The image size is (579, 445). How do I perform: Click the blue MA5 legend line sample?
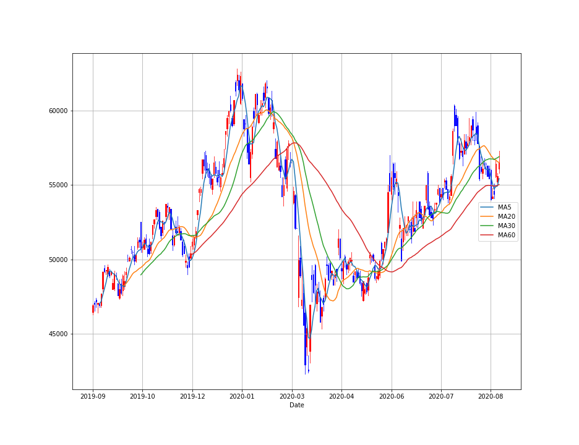click(x=487, y=208)
